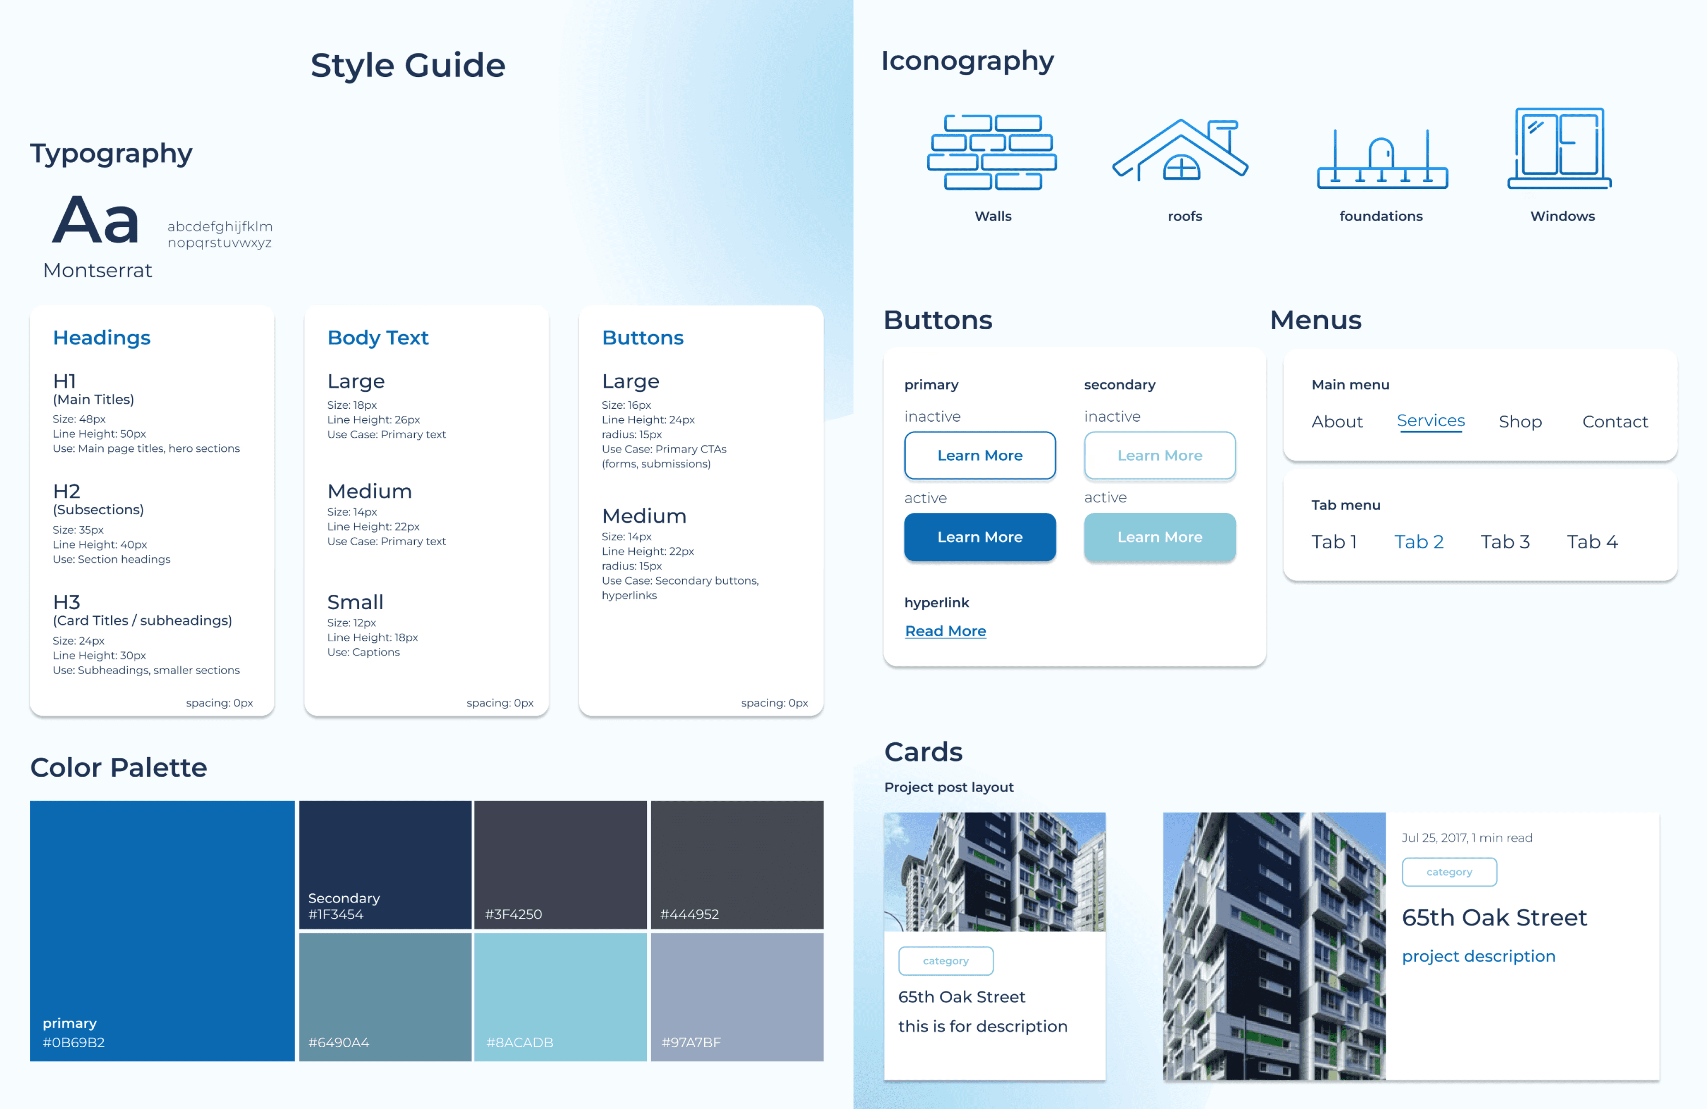Click the horizontal card building thumbnail
The width and height of the screenshot is (1707, 1109).
pyautogui.click(x=1274, y=945)
